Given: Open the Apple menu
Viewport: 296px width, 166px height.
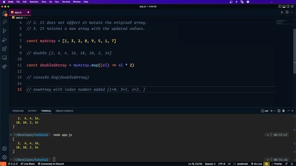Looking at the screenshot, I should (4, 2).
